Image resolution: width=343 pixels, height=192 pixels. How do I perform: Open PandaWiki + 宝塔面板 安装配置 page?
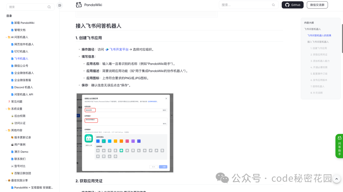[x=33, y=188]
